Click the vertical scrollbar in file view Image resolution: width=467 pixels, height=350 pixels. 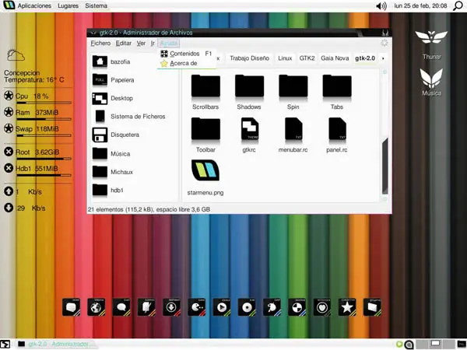click(384, 165)
